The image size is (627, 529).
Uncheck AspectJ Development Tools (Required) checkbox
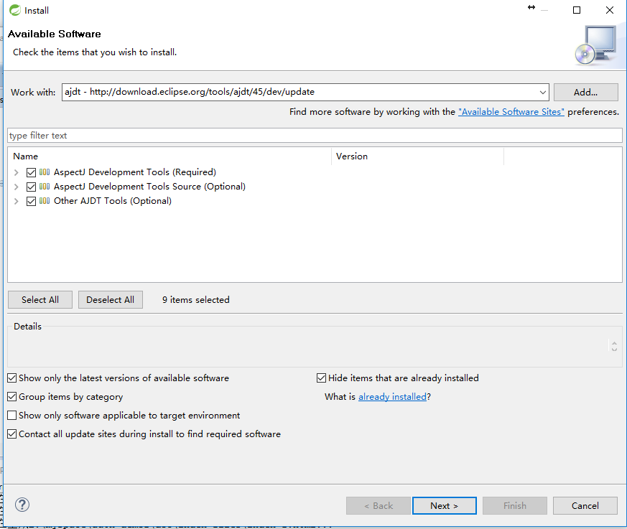(31, 172)
